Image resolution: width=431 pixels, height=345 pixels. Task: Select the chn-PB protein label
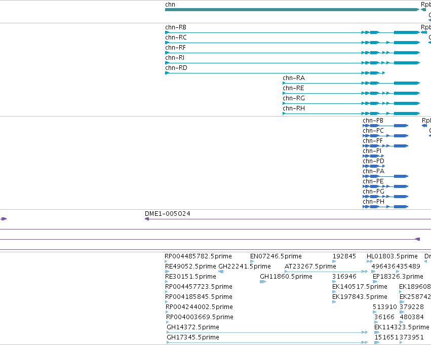click(373, 121)
